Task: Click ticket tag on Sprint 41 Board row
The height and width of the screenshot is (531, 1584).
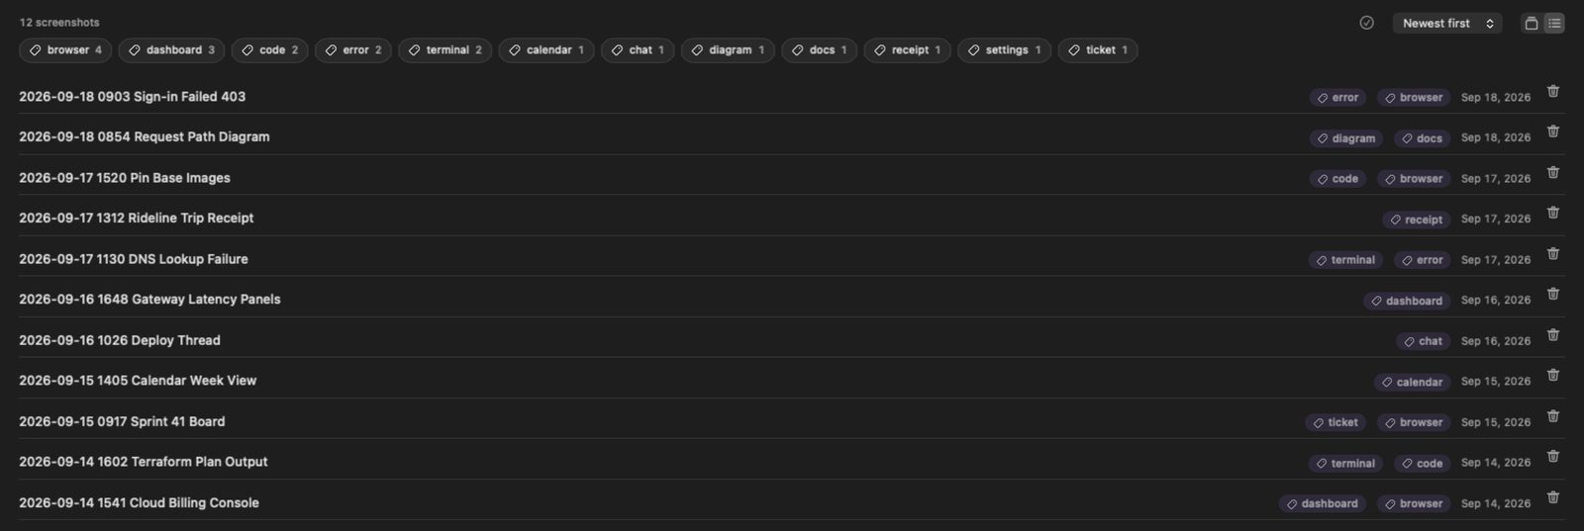Action: coord(1336,422)
